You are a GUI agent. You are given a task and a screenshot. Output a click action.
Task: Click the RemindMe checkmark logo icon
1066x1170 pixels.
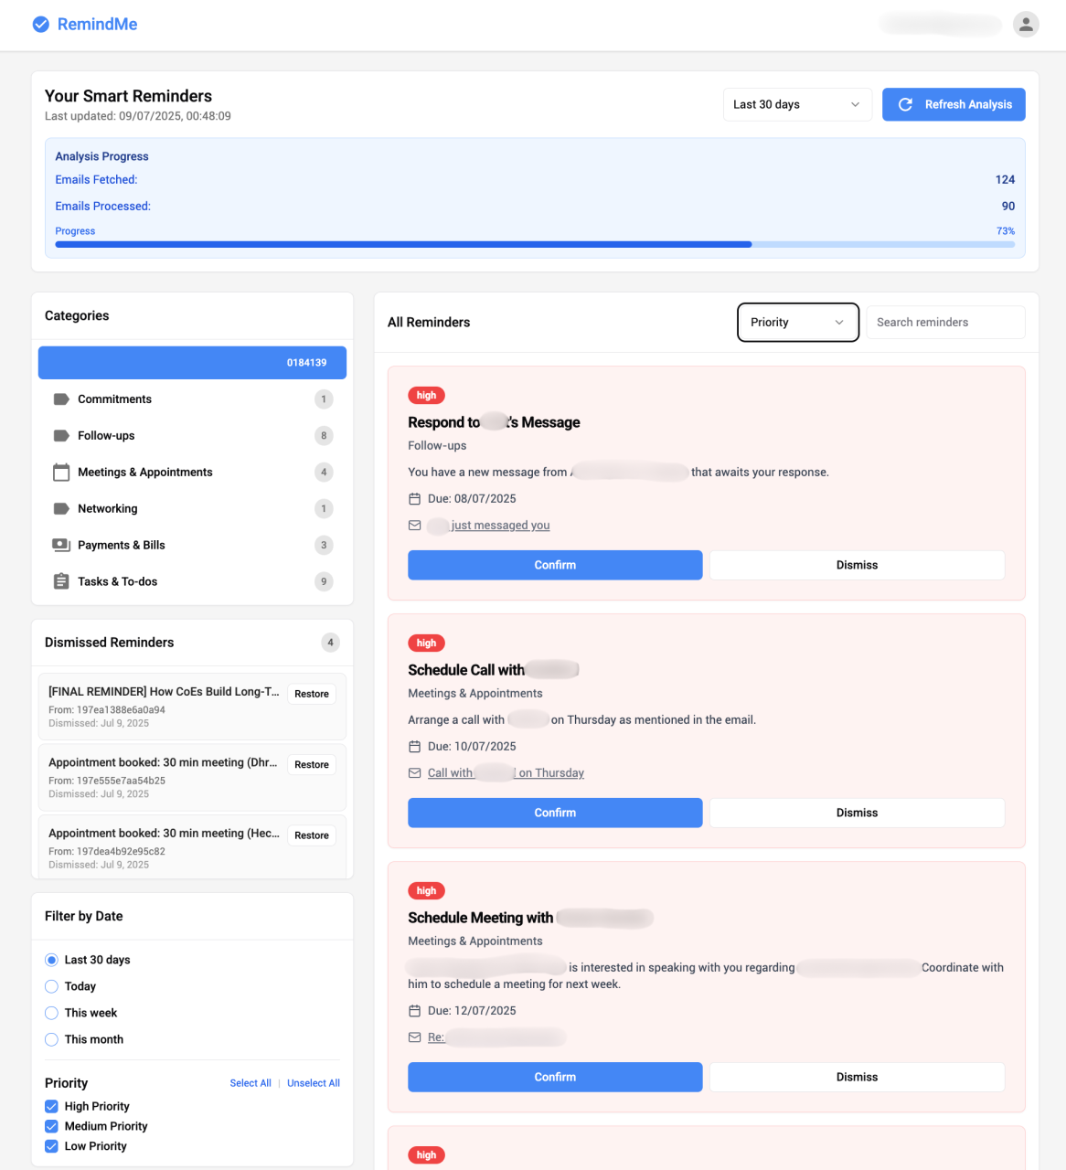[x=41, y=25]
